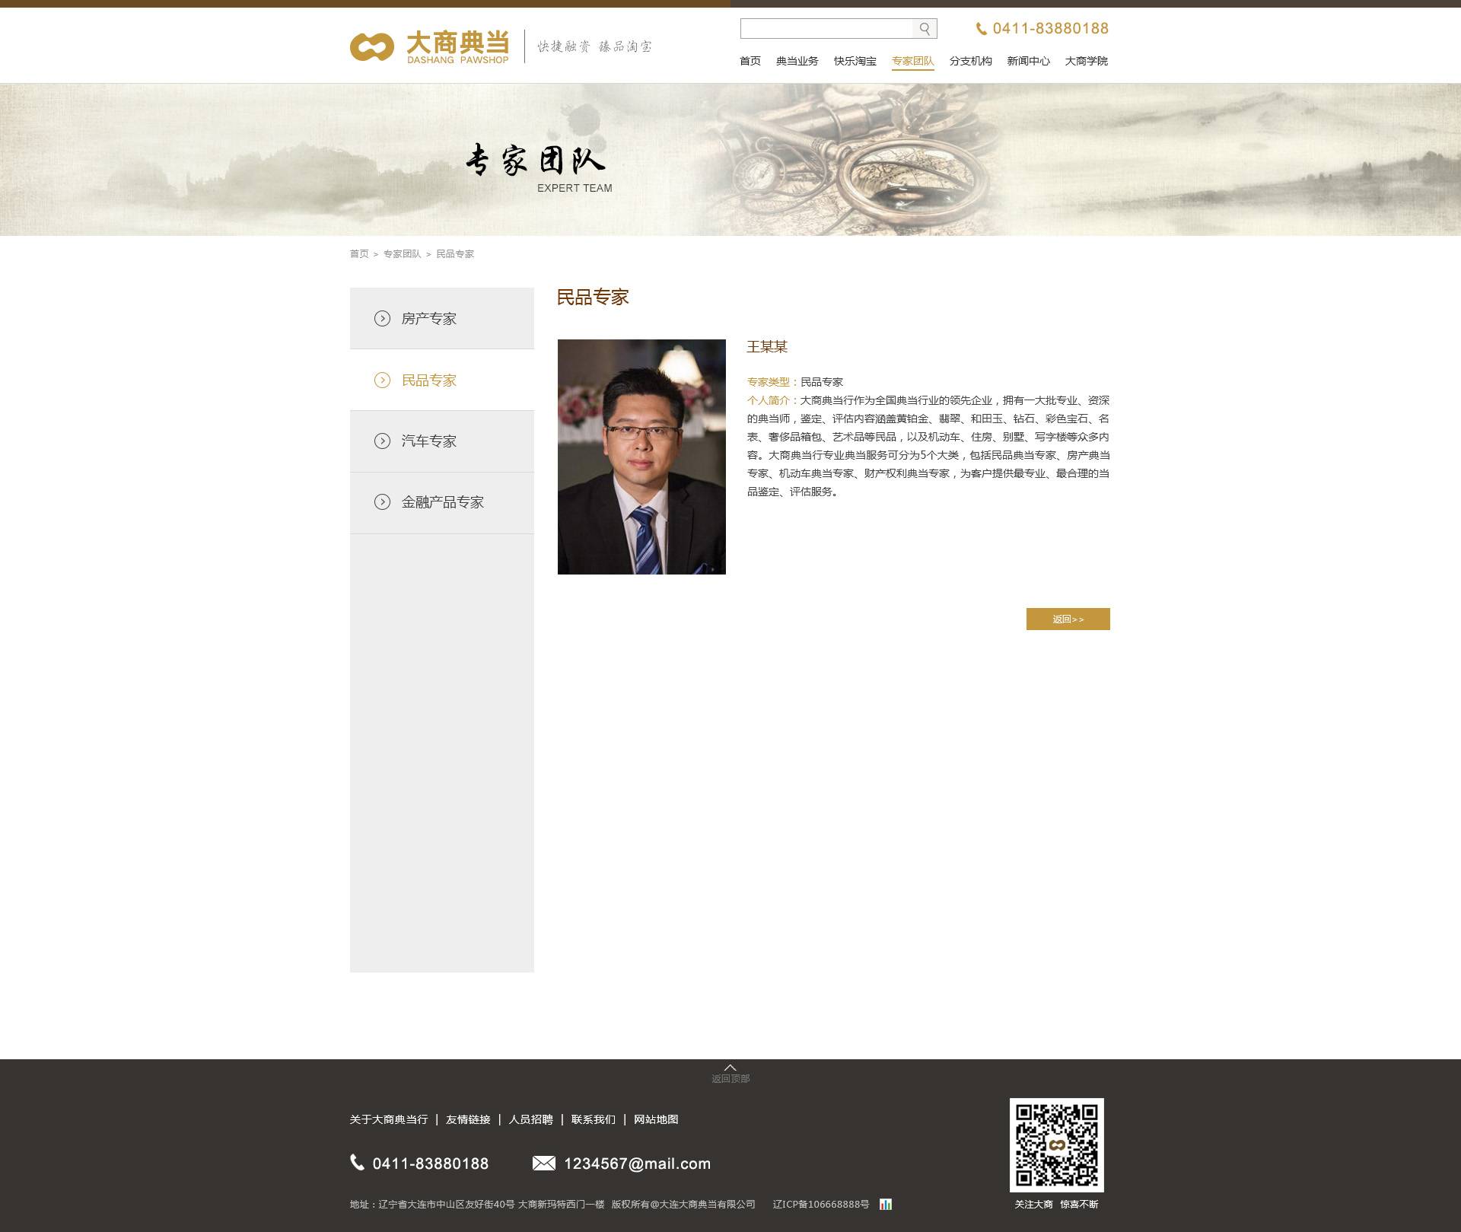1461x1232 pixels.
Task: Click the footer phone handset icon
Action: tap(357, 1162)
